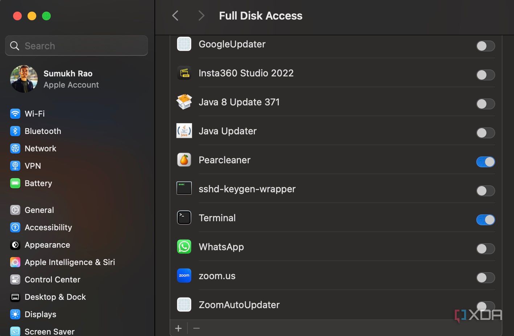Click the VPN sidebar icon
514x336 pixels.
point(15,166)
